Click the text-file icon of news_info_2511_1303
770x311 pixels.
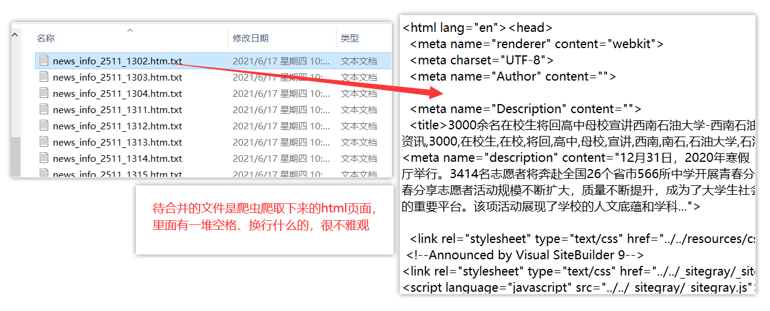43,76
